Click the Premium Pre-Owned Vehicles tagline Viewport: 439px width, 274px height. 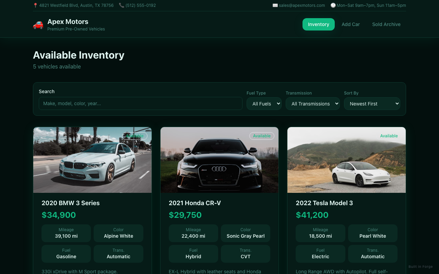(x=76, y=29)
